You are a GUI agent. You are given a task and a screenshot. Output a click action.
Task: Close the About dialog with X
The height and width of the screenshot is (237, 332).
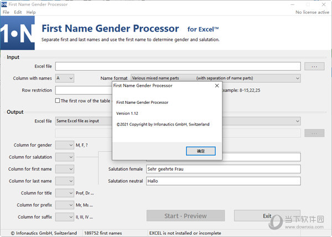pos(217,86)
